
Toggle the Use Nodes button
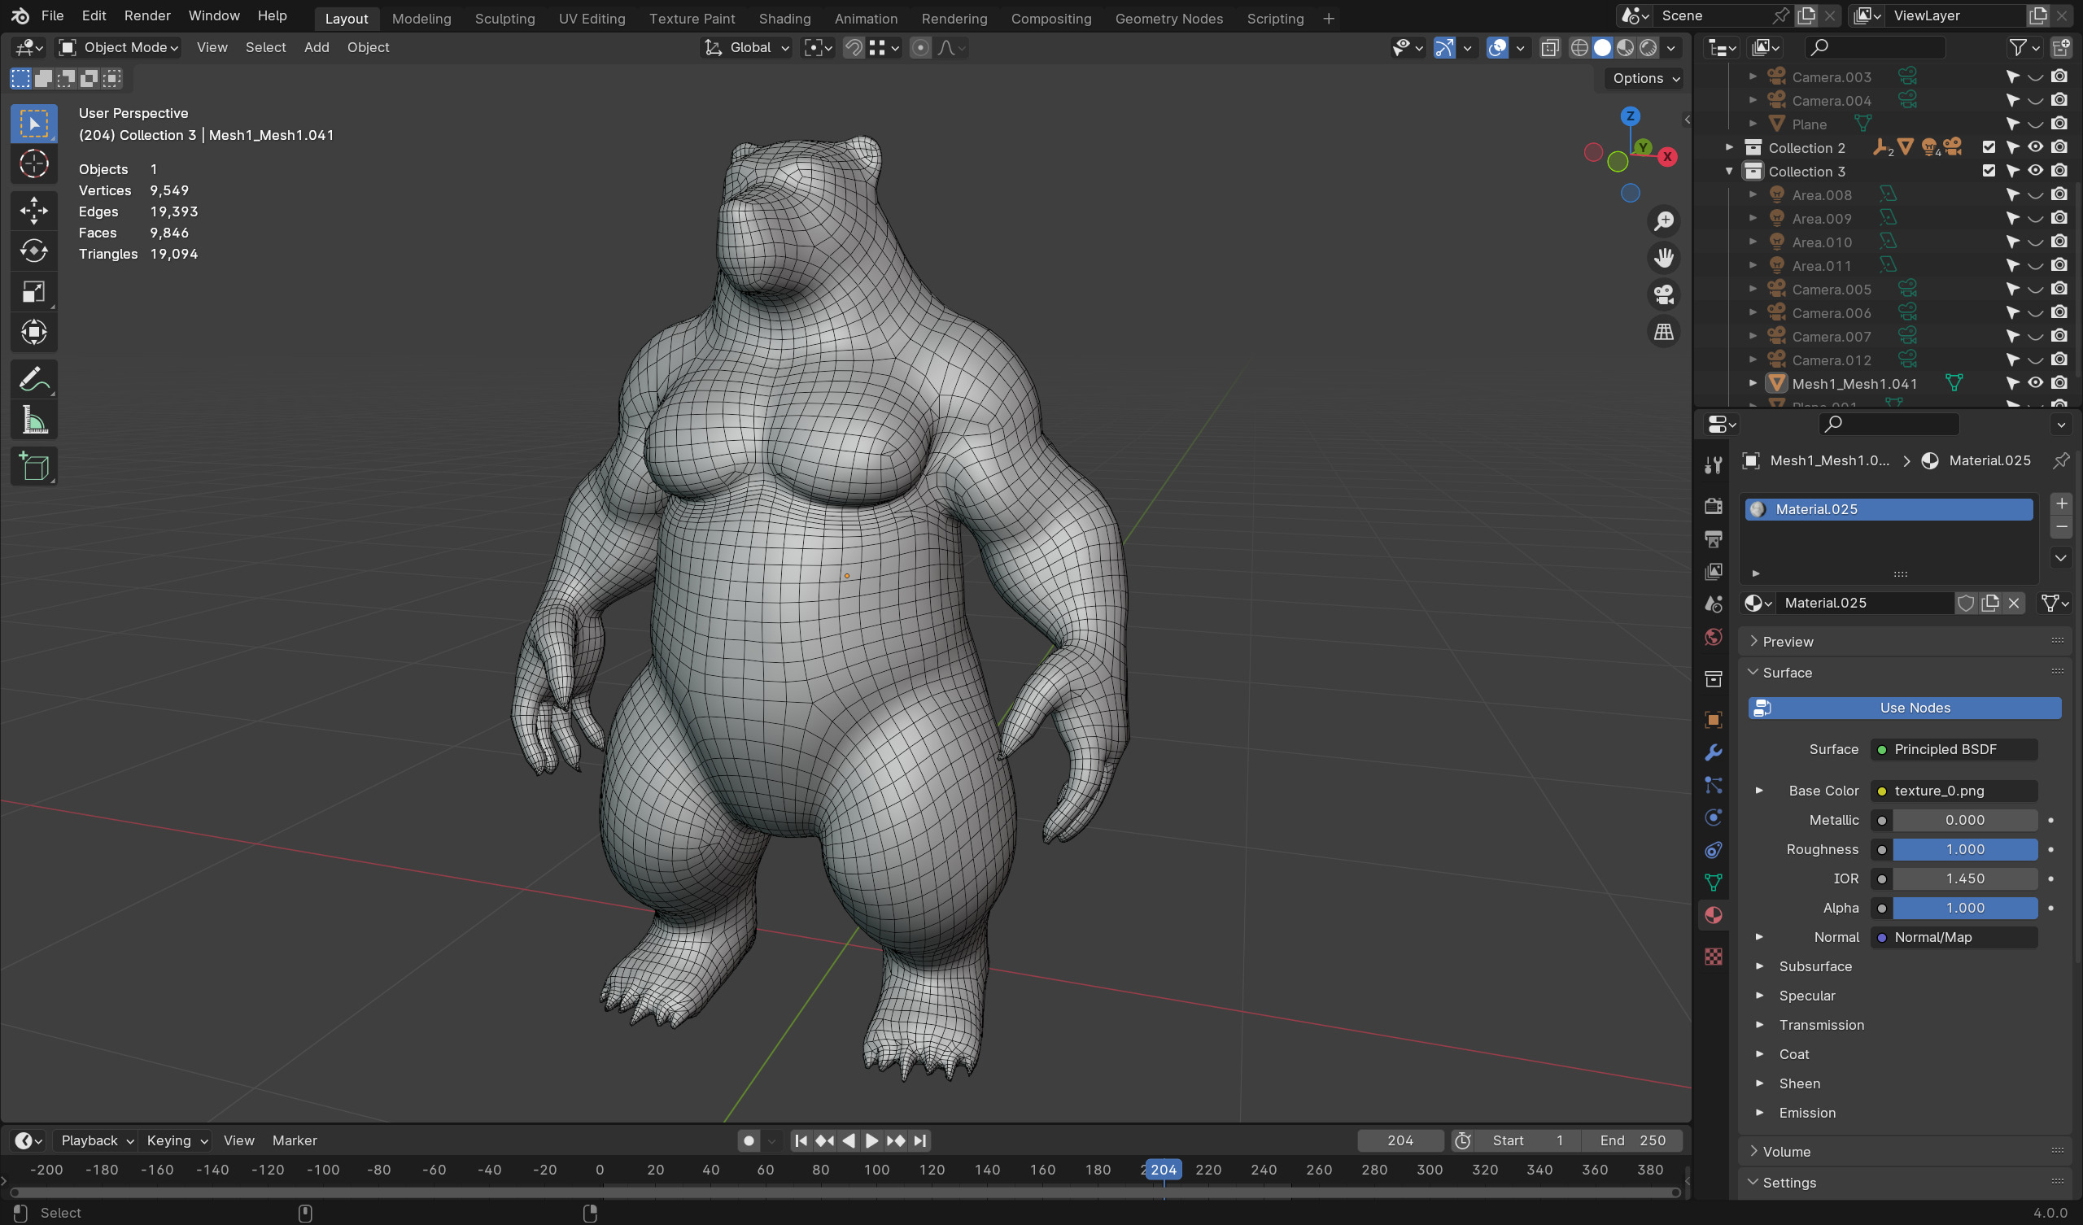(x=1904, y=708)
